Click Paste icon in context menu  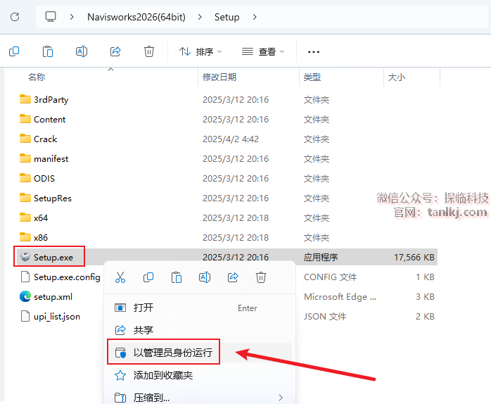coord(177,277)
